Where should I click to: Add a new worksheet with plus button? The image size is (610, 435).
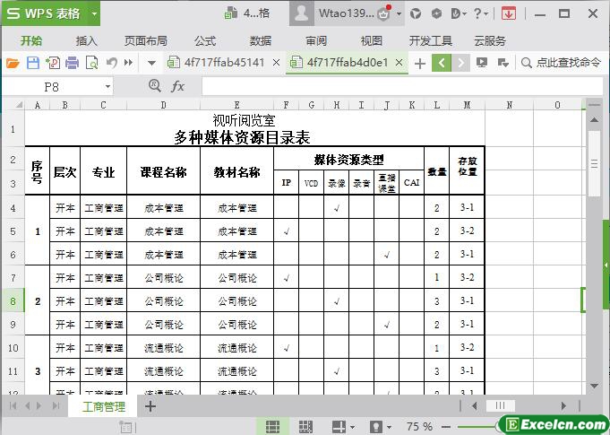pyautogui.click(x=150, y=406)
